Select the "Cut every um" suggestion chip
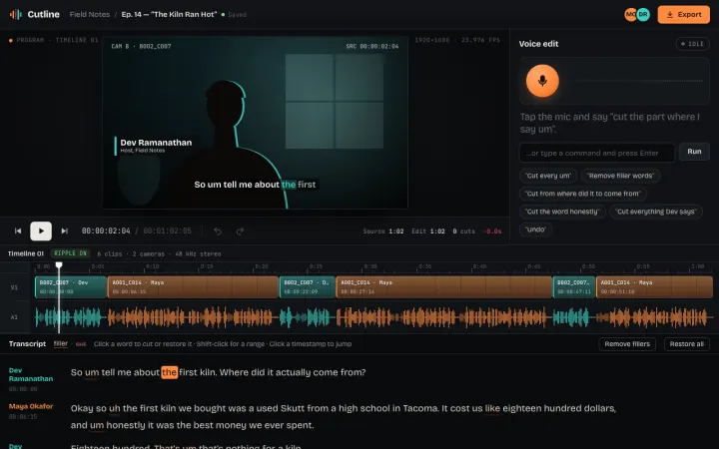This screenshot has height=449, width=719. (x=548, y=176)
